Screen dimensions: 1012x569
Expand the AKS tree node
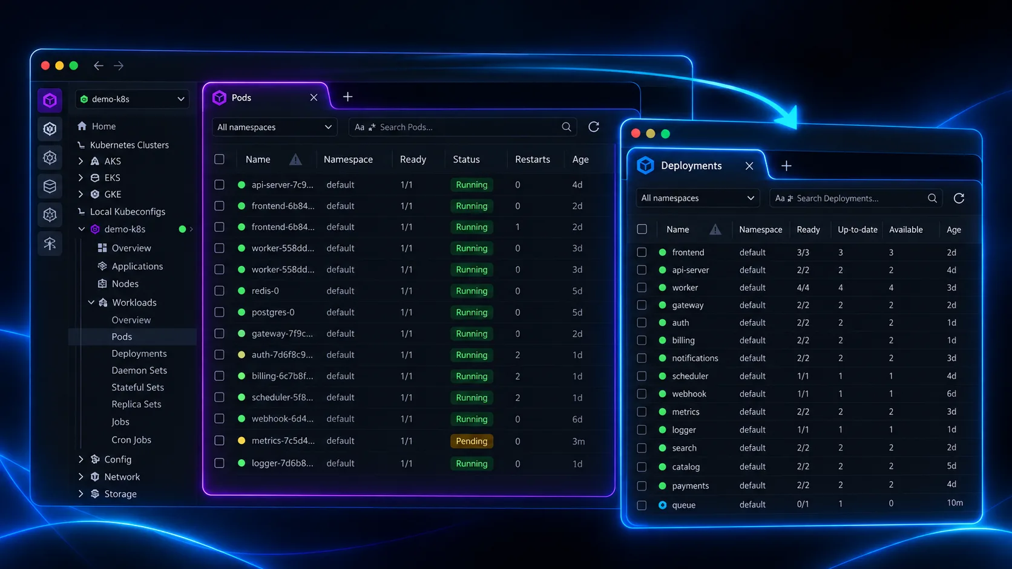(x=80, y=161)
